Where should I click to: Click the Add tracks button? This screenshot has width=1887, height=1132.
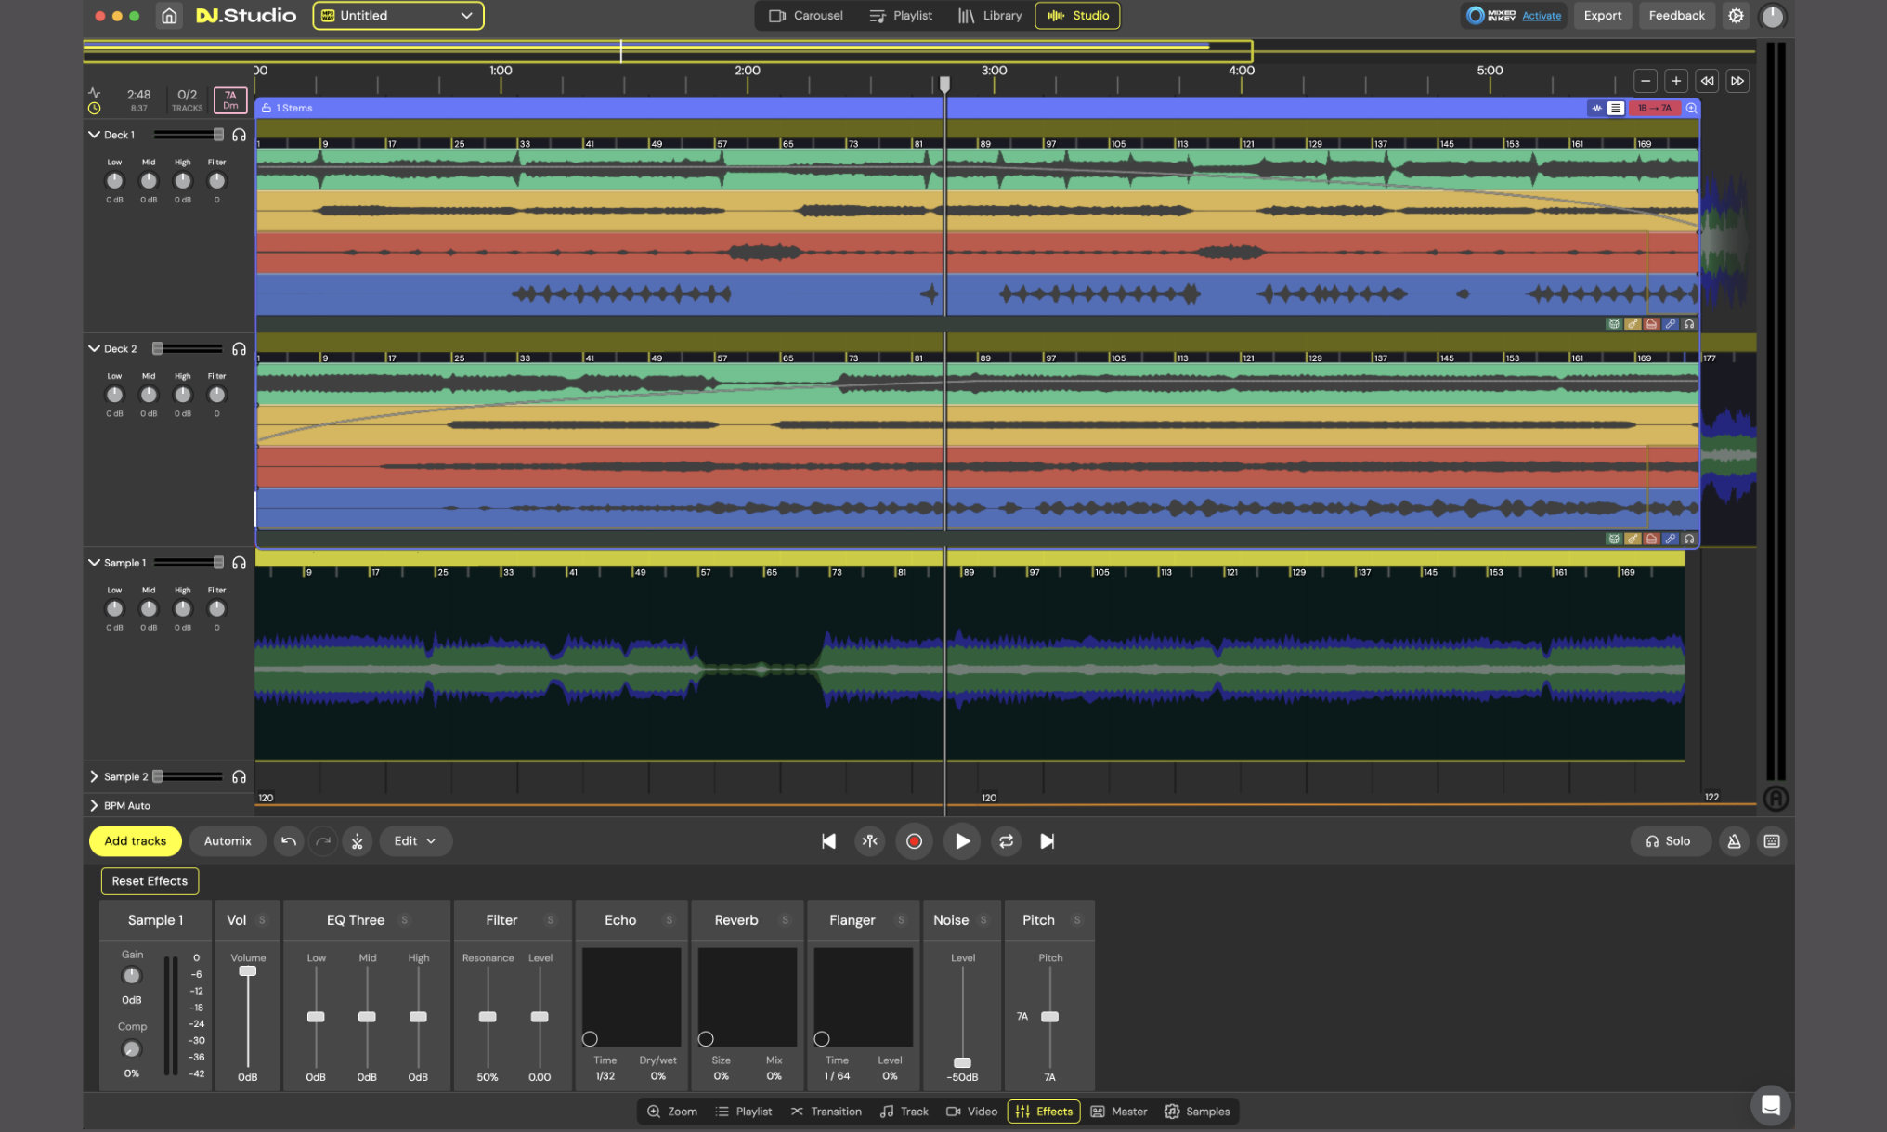[x=136, y=841]
